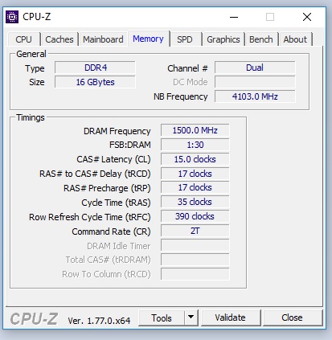
Task: Click the Validate button
Action: tap(231, 317)
